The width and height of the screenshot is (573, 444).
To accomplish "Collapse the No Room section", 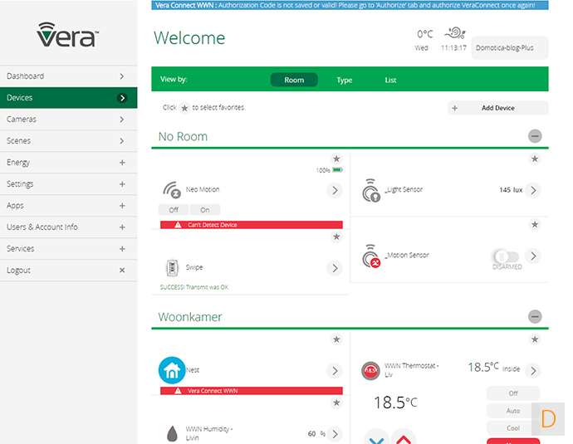I will (x=535, y=137).
